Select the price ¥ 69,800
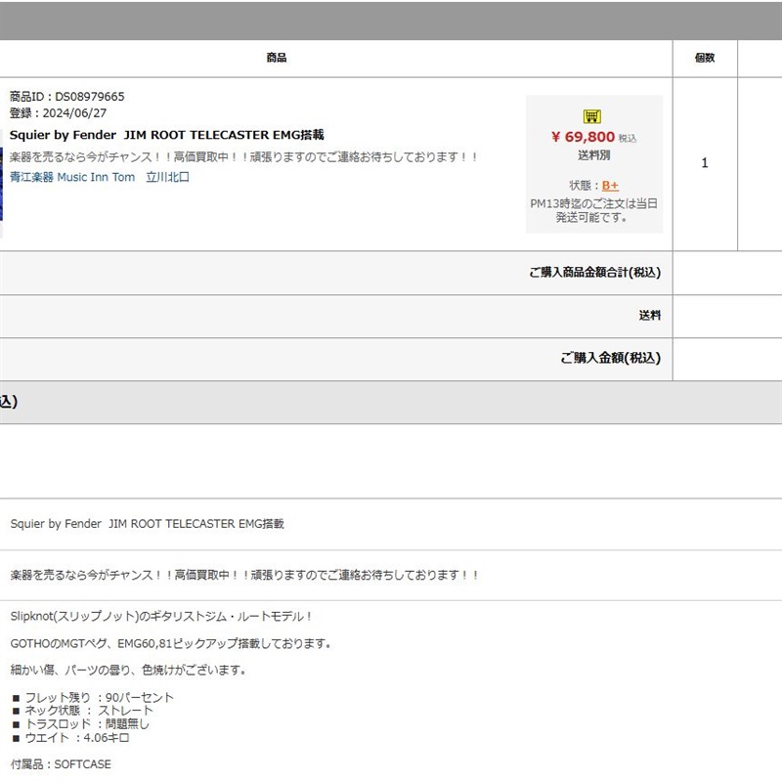Image resolution: width=782 pixels, height=782 pixels. [x=583, y=137]
